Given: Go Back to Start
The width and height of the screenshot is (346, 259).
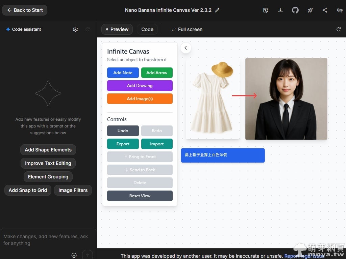Looking at the screenshot, I should point(25,10).
